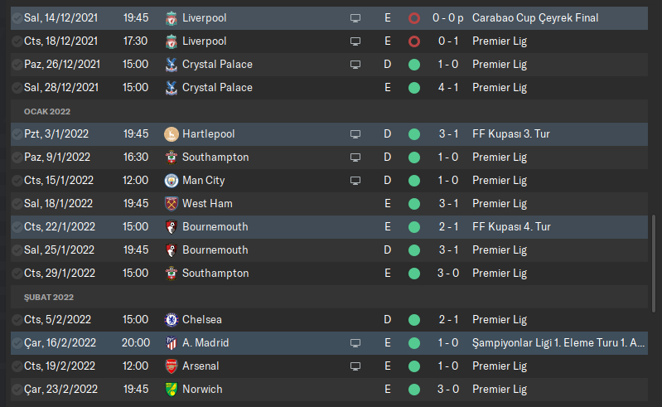
Task: Click the Norwich club badge
Action: click(x=172, y=389)
